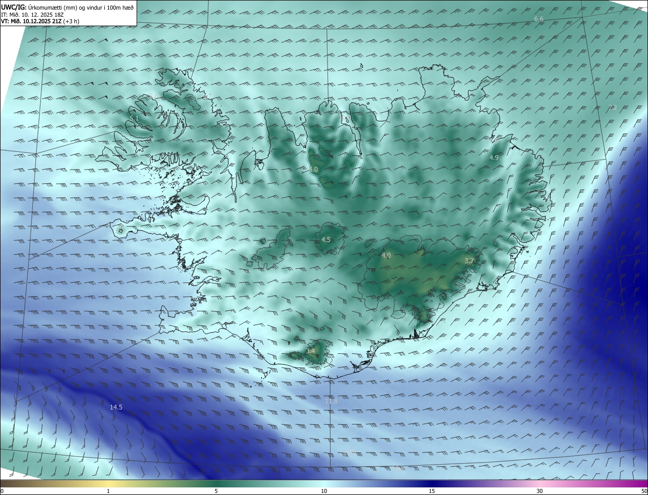Click the colorbar tick label 15
Image resolution: width=648 pixels, height=495 pixels.
pos(432,491)
